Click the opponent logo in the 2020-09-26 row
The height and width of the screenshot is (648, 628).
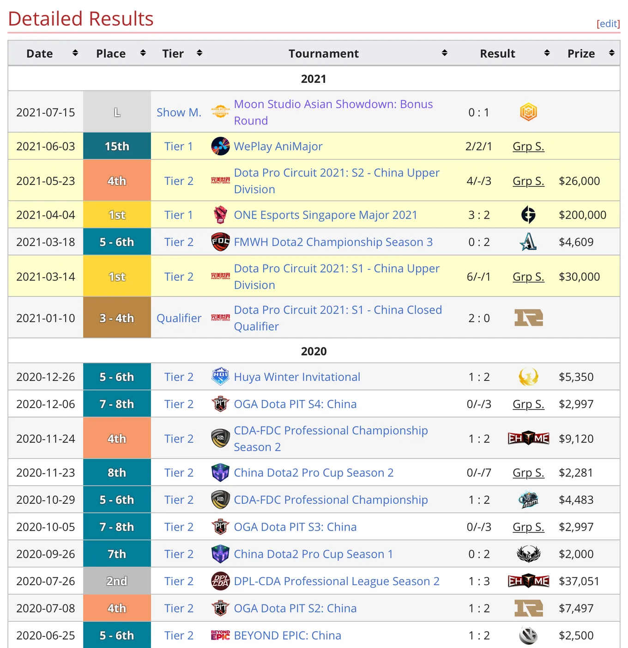[528, 554]
